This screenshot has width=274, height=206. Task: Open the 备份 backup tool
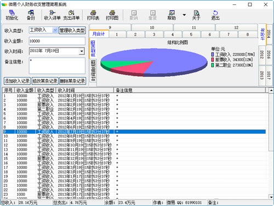point(31,15)
